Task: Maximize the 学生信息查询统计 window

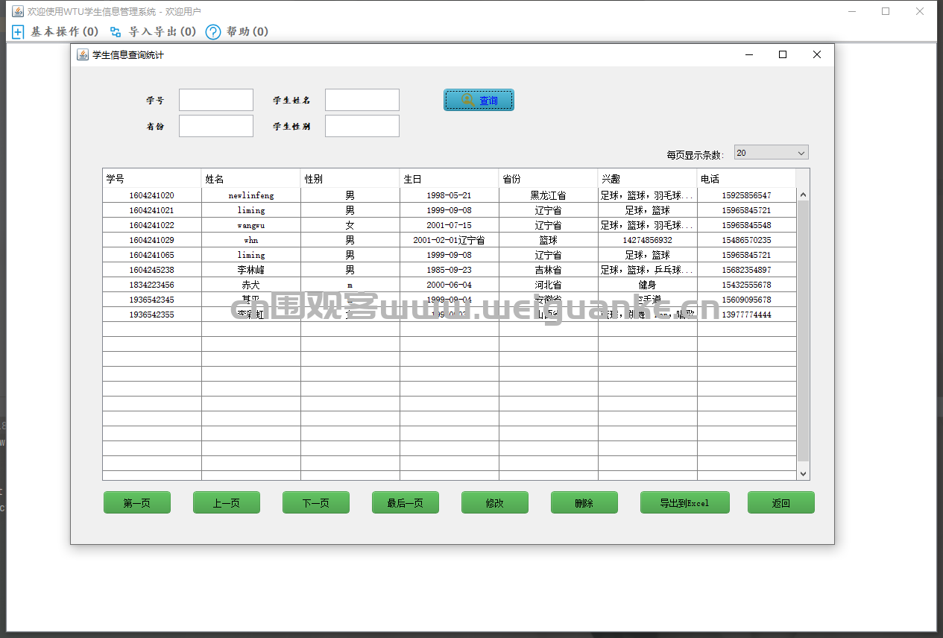Action: click(x=783, y=54)
